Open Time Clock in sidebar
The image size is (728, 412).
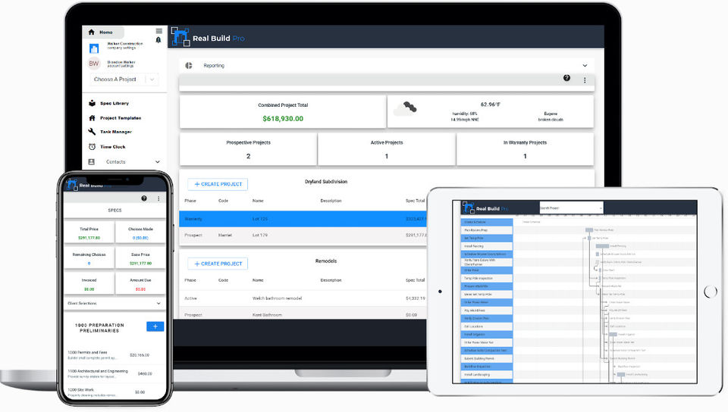(112, 147)
